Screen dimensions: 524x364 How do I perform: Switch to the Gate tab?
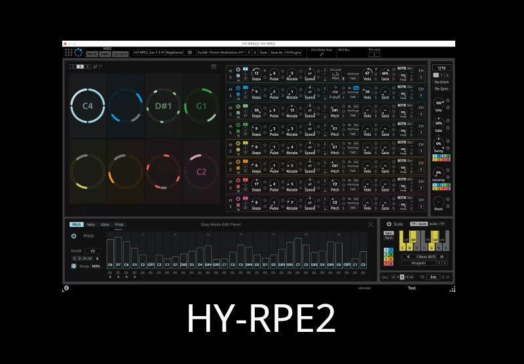coord(105,224)
